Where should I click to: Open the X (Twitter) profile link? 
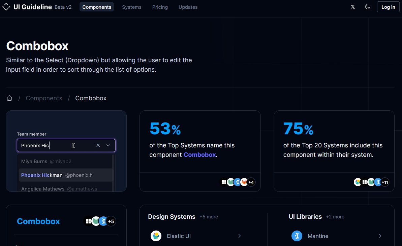tap(352, 7)
